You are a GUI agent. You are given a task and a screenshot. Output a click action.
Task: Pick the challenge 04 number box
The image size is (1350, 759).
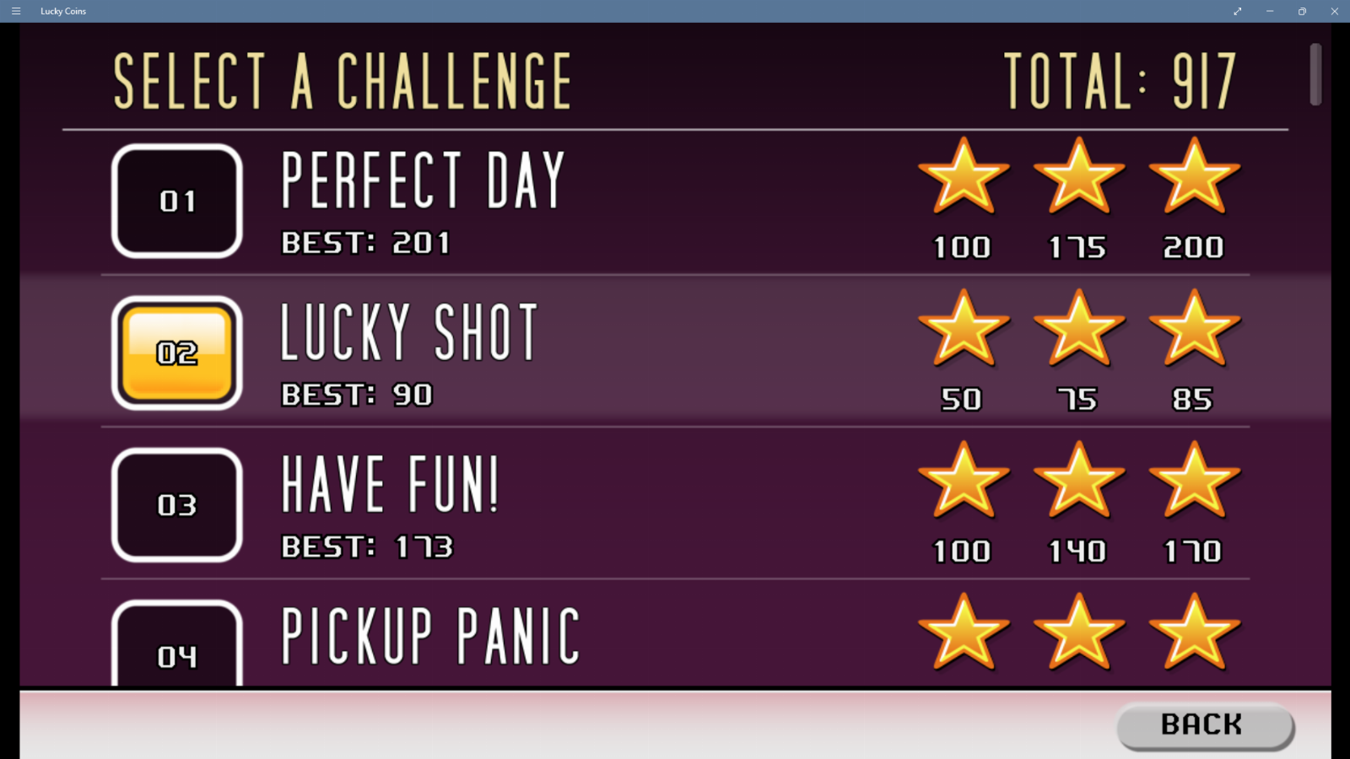(177, 648)
